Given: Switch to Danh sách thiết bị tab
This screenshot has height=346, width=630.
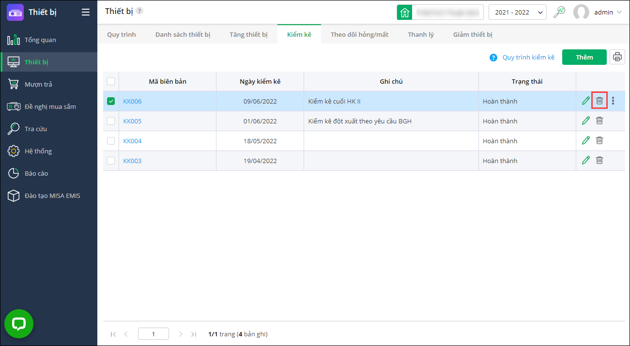Looking at the screenshot, I should pyautogui.click(x=183, y=34).
